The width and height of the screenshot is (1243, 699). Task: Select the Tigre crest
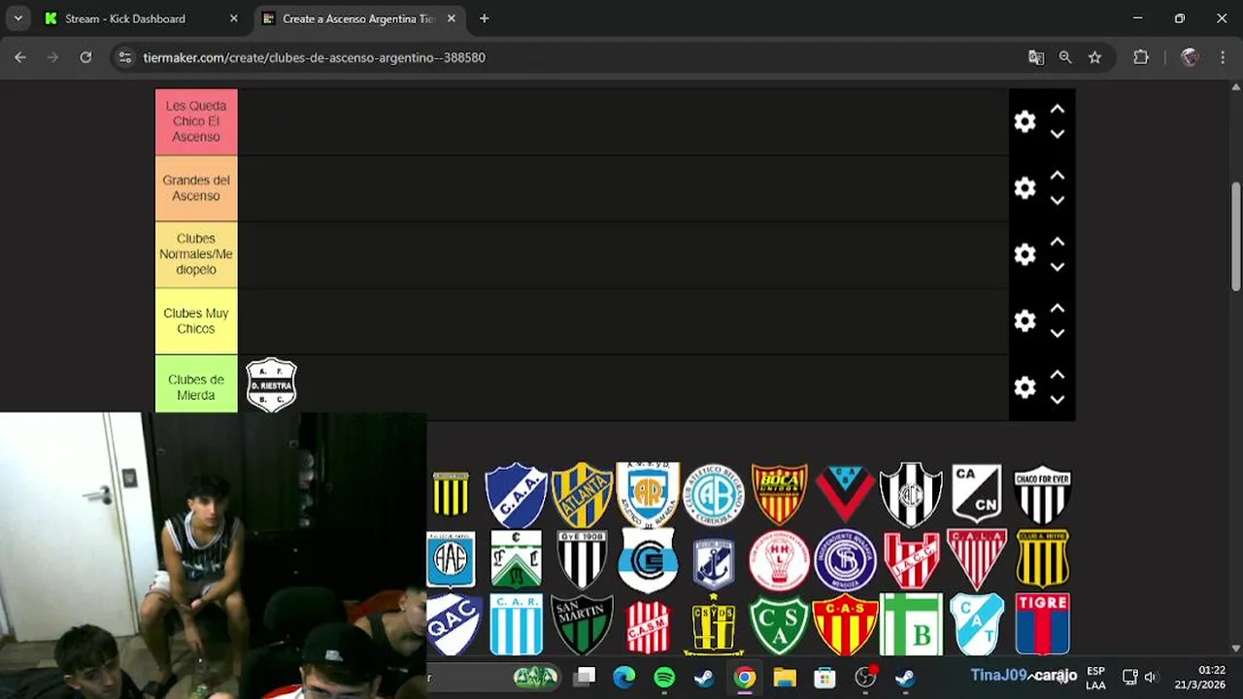(1042, 624)
